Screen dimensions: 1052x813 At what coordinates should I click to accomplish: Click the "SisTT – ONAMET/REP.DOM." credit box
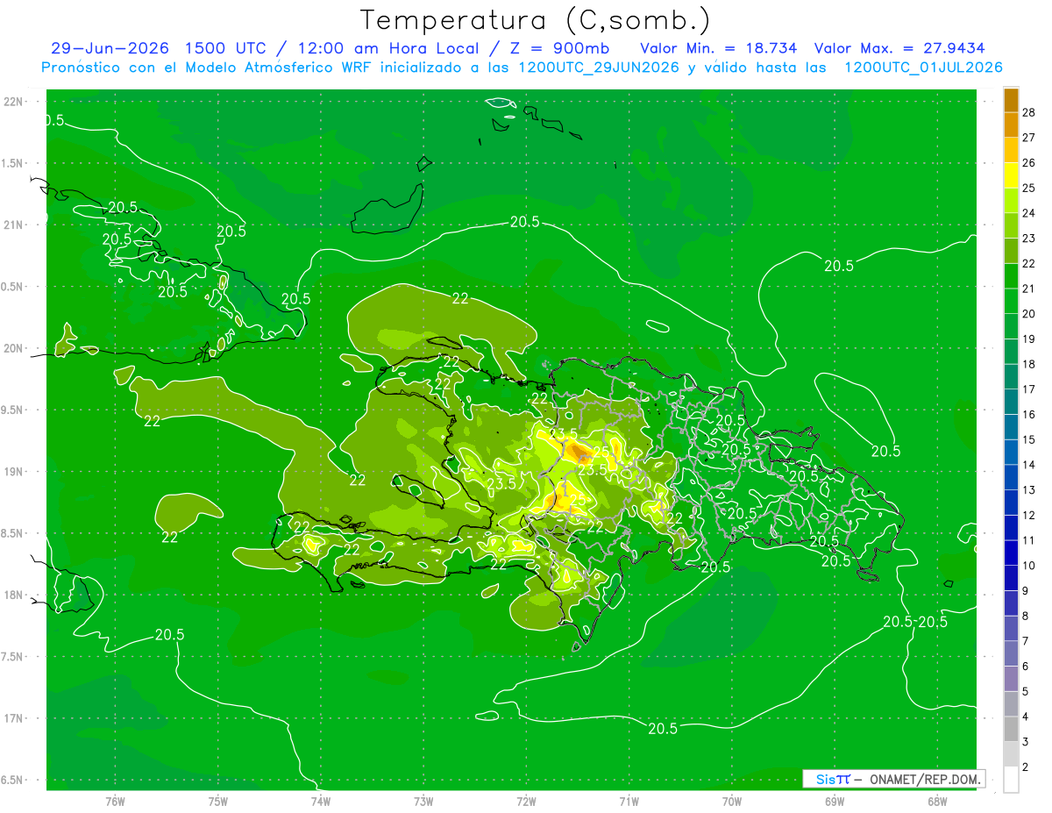pyautogui.click(x=894, y=779)
